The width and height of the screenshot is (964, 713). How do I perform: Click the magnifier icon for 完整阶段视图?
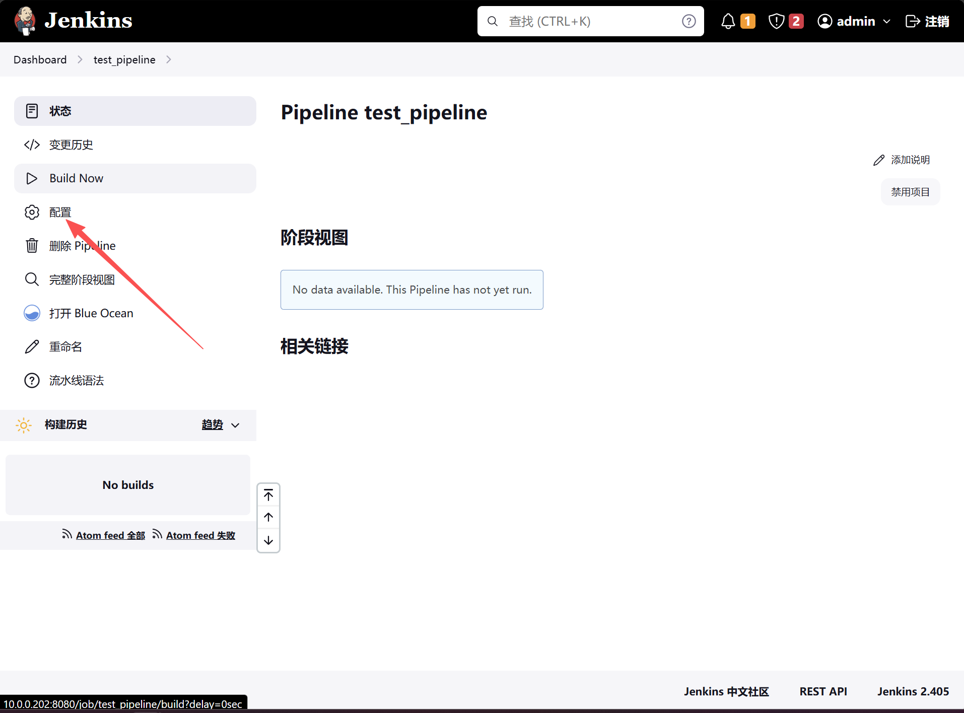(32, 279)
